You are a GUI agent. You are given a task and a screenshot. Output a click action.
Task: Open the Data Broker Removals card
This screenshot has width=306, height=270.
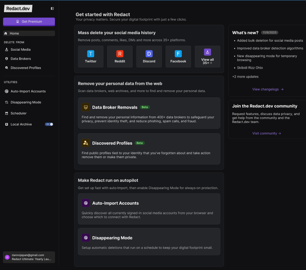[149, 113]
